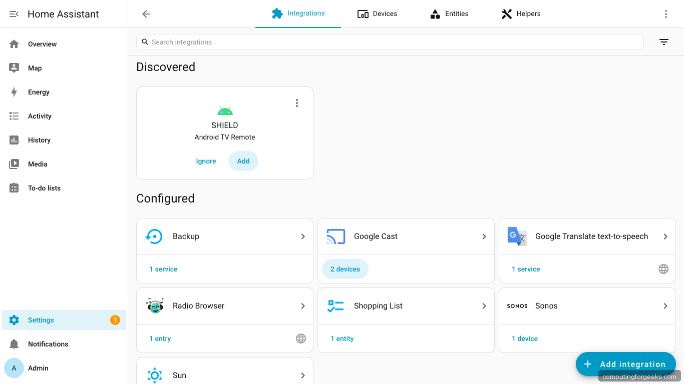This screenshot has height=384, width=684.
Task: Open the SHIELD card options menu
Action: click(297, 102)
